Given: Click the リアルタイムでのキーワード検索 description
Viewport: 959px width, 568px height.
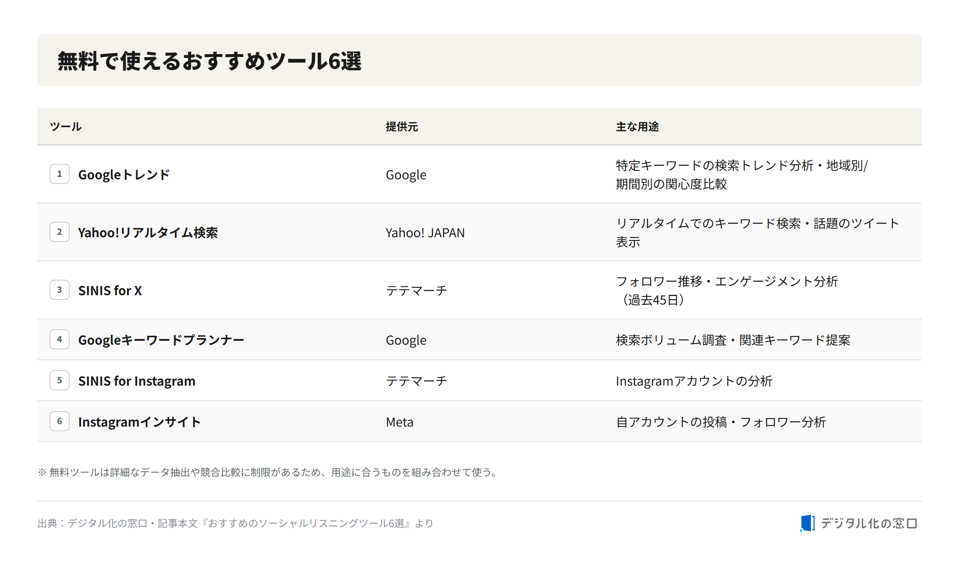Looking at the screenshot, I should click(x=757, y=233).
